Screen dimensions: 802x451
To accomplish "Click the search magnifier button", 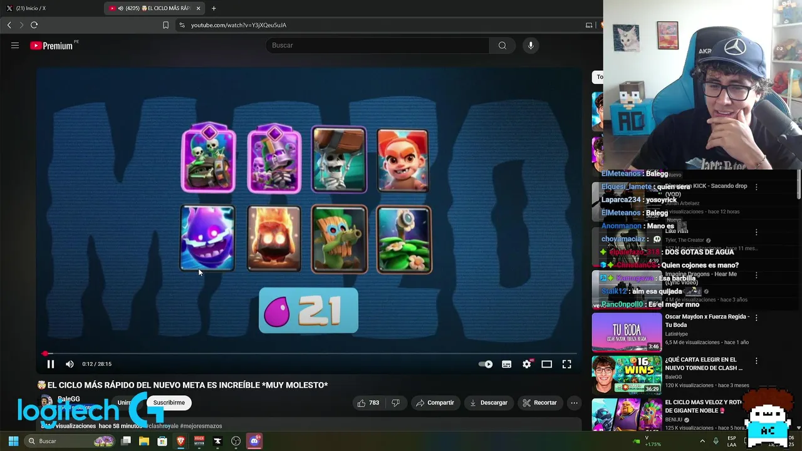I will [x=502, y=45].
